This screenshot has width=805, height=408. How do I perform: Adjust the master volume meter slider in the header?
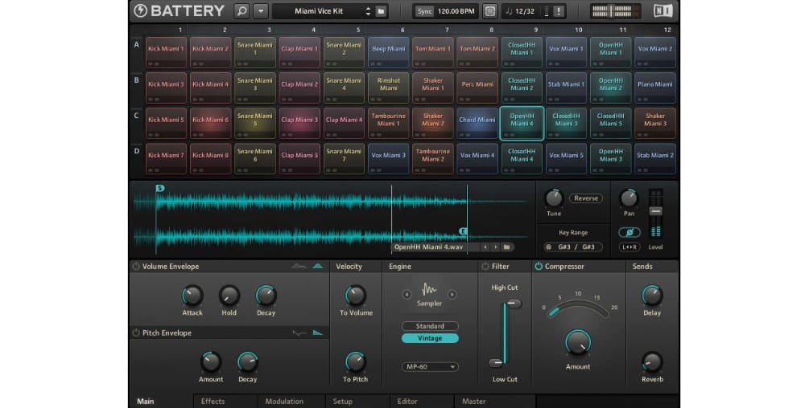click(612, 11)
